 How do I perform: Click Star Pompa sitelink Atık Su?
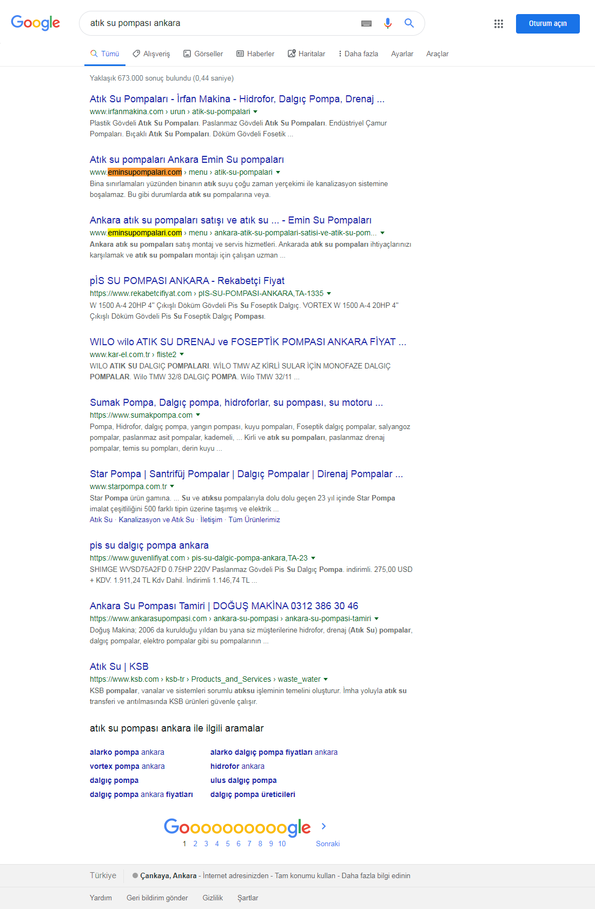101,519
